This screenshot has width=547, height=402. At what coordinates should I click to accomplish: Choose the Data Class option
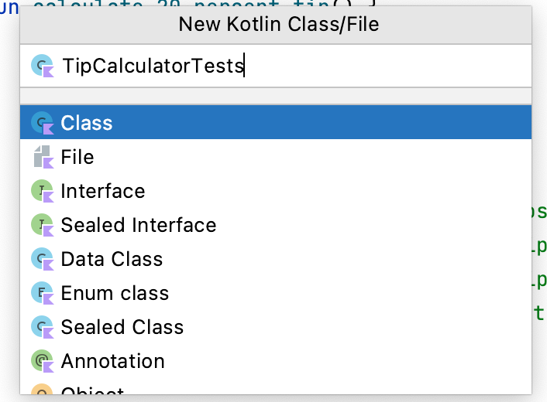click(x=112, y=259)
